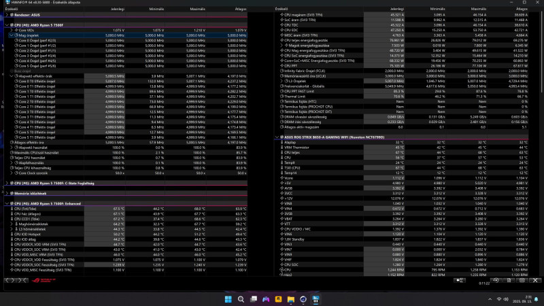Close sensors with the X toolbar button
The width and height of the screenshot is (544, 306).
tap(535, 280)
